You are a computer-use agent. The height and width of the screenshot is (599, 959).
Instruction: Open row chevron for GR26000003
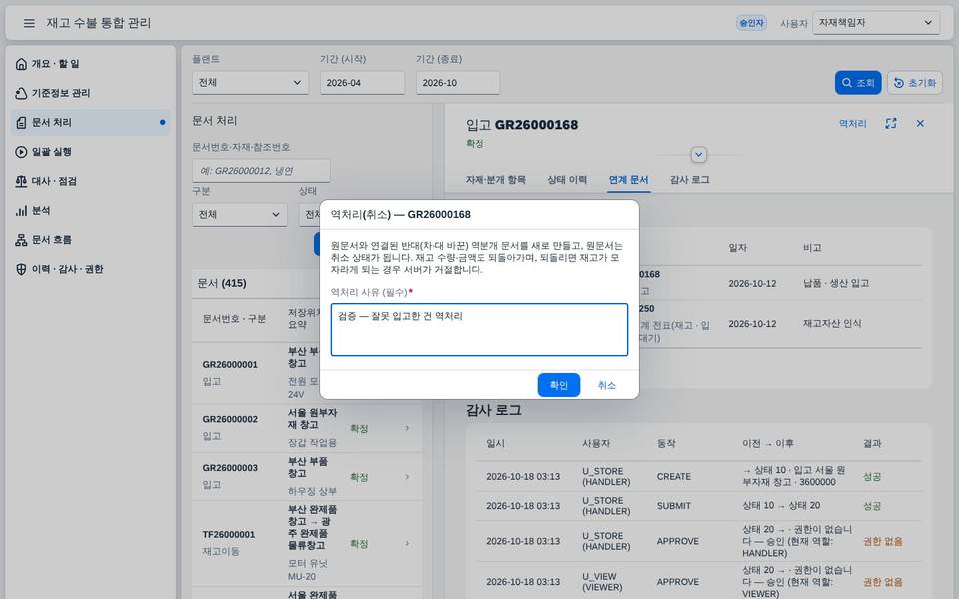coord(407,477)
